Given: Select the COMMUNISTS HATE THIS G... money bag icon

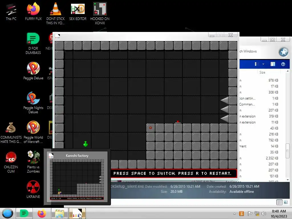Looking at the screenshot, I should point(11,133).
